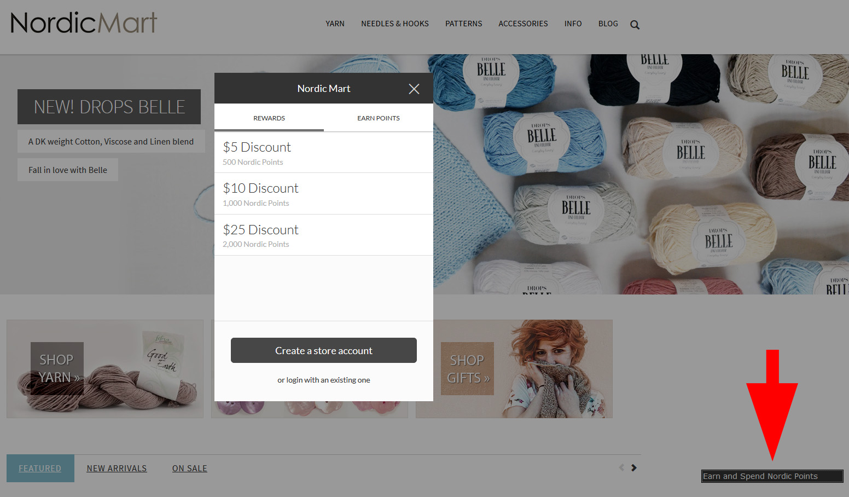This screenshot has width=849, height=497.
Task: Click the NordicMart logo
Action: (84, 23)
